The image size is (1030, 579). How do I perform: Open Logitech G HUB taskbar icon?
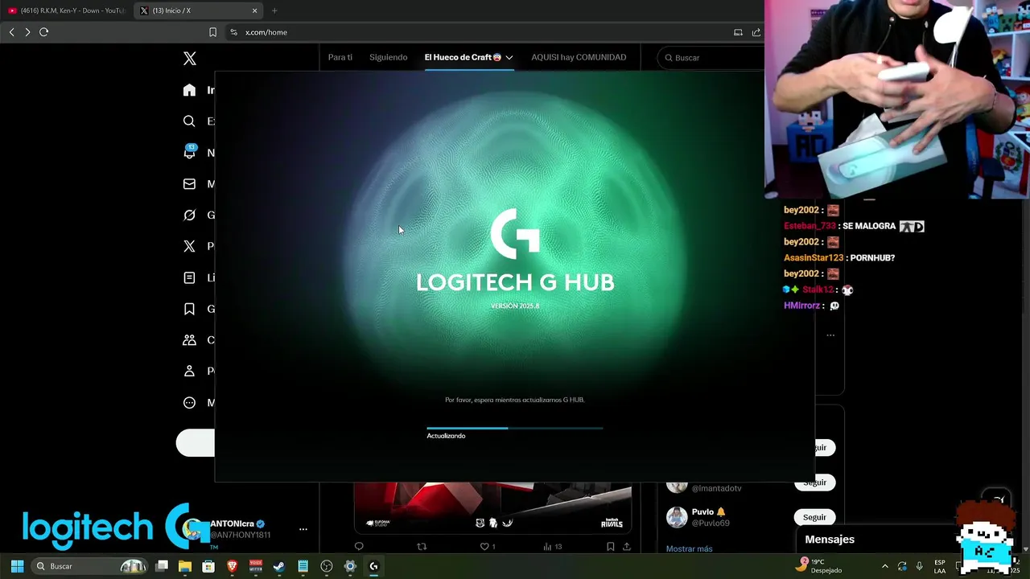click(x=373, y=566)
